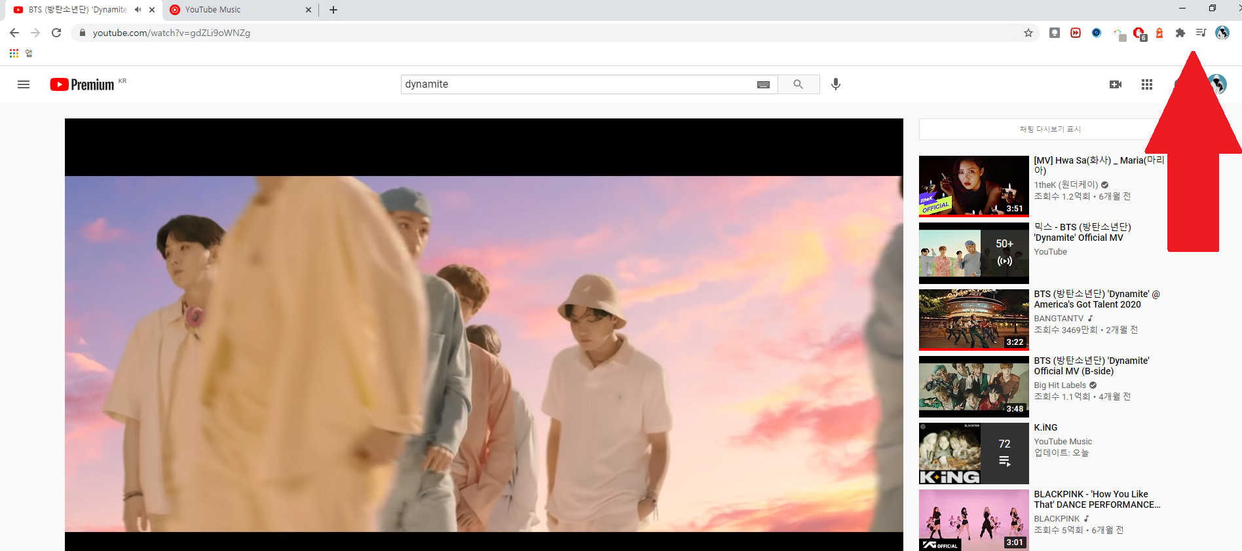
Task: Go back to the previous page
Action: pyautogui.click(x=14, y=33)
